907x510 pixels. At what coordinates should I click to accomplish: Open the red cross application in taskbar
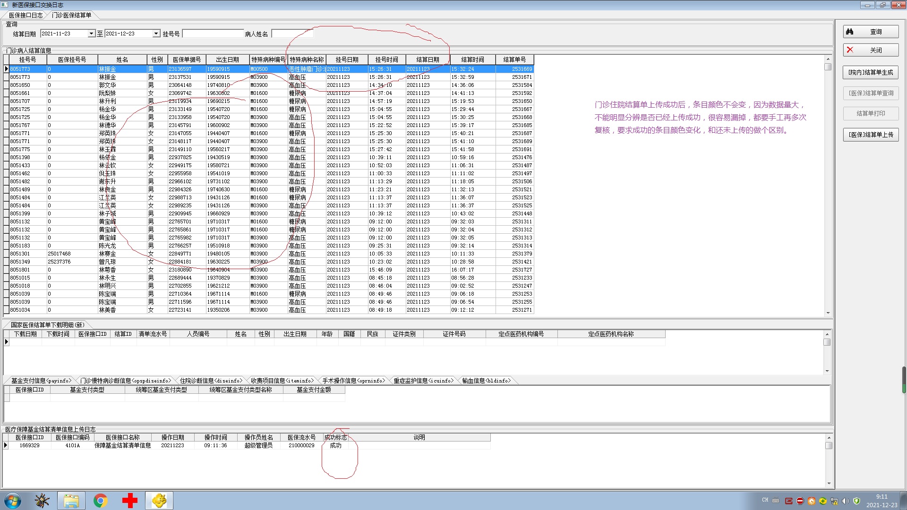pos(129,501)
